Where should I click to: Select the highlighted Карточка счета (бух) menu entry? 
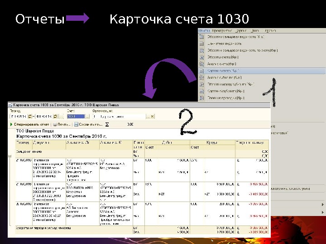[x=262, y=71]
